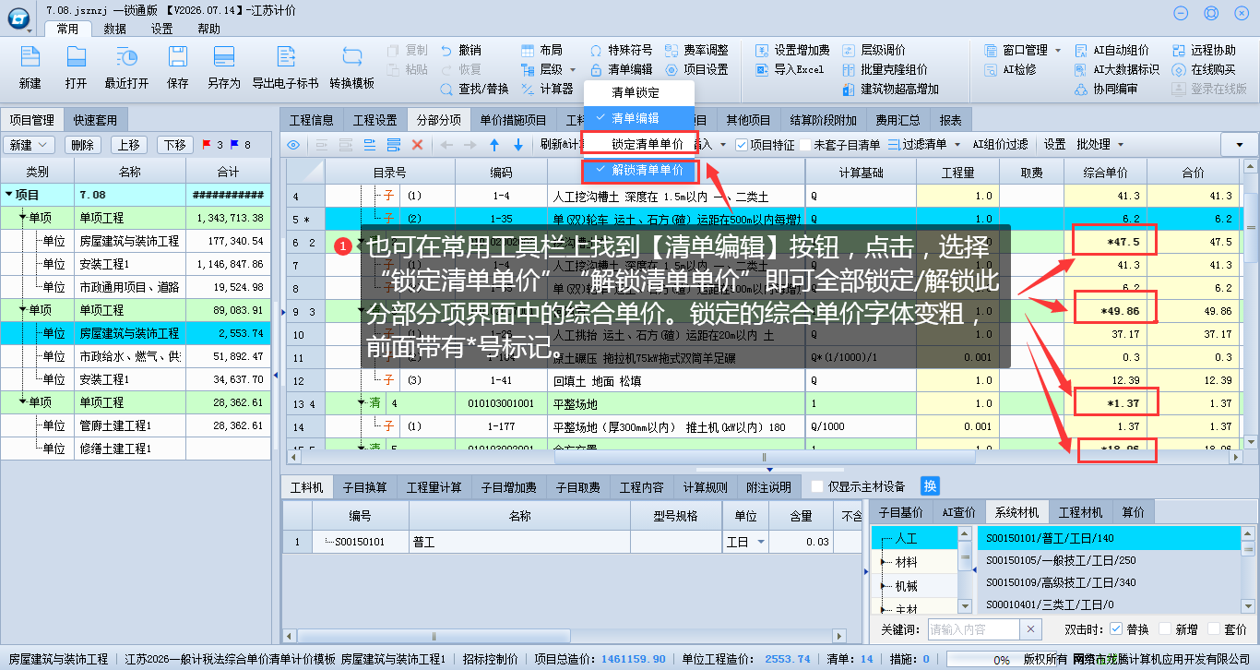Click the blue 换 button
1260x670 pixels.
(930, 486)
